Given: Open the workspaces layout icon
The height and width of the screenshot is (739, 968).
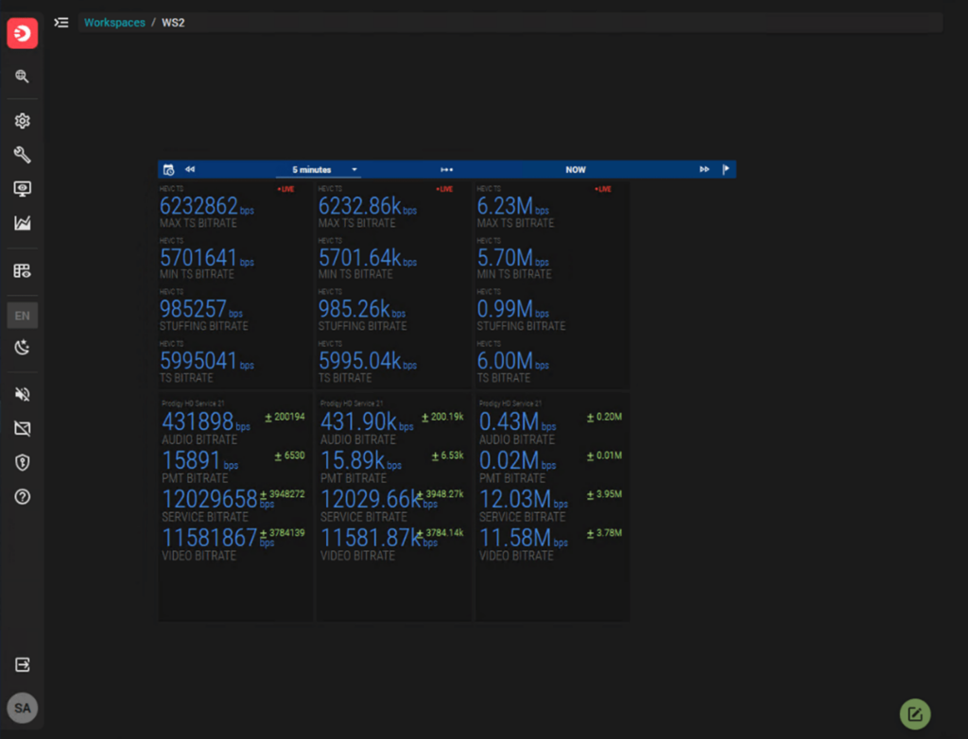Looking at the screenshot, I should [23, 270].
